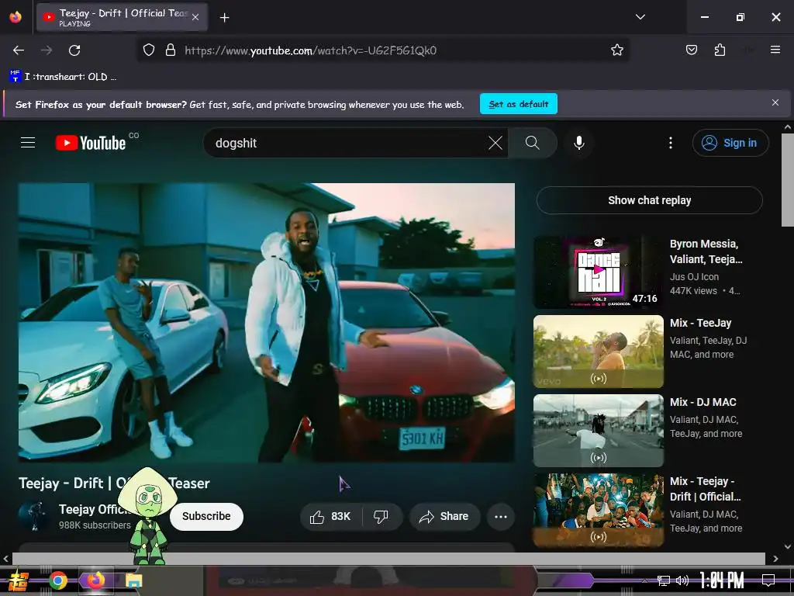Open the volume control in system tray
The height and width of the screenshot is (596, 794).
point(682,580)
